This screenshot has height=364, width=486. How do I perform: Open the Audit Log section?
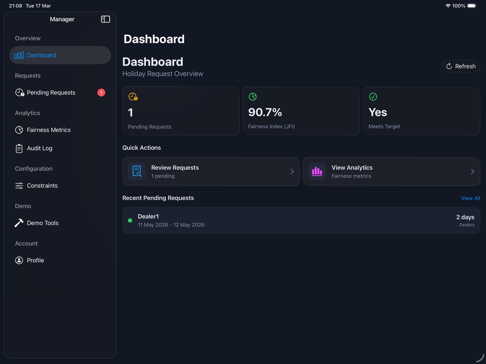(60, 148)
